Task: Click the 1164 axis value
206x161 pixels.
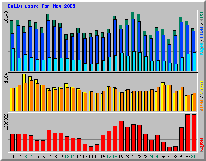Action: [x=6, y=78]
